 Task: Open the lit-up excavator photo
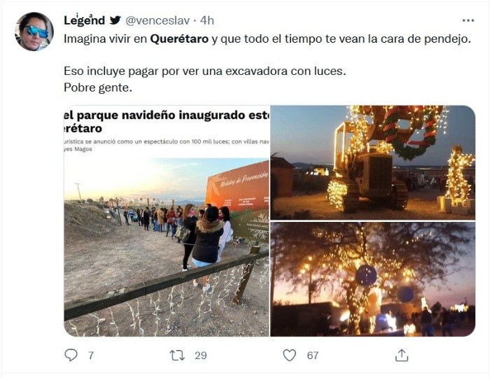click(373, 162)
